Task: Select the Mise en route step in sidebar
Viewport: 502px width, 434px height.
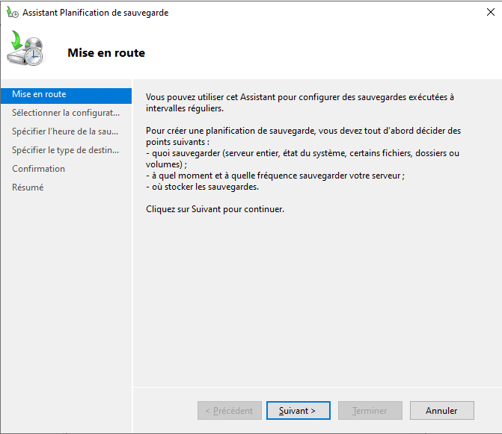Action: click(x=39, y=94)
